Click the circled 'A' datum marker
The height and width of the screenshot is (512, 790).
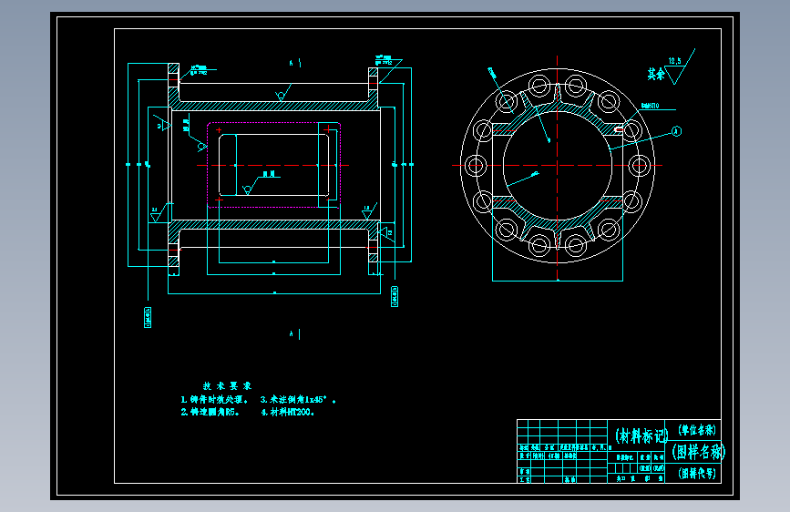(676, 131)
